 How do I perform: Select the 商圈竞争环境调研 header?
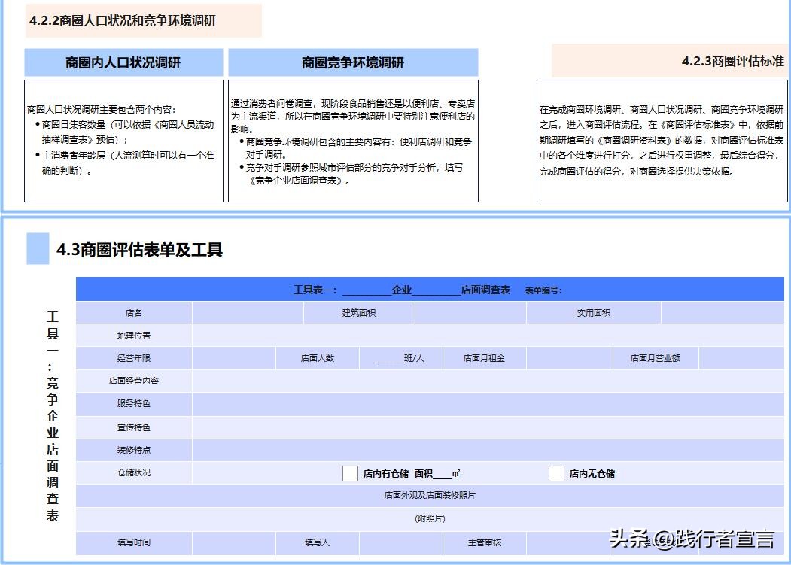(354, 62)
